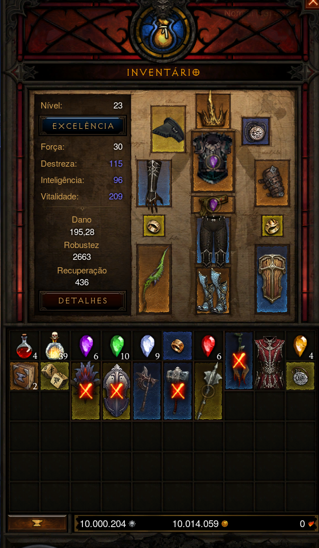Pick the red ruby gem stack
The height and width of the screenshot is (548, 319).
click(x=208, y=346)
